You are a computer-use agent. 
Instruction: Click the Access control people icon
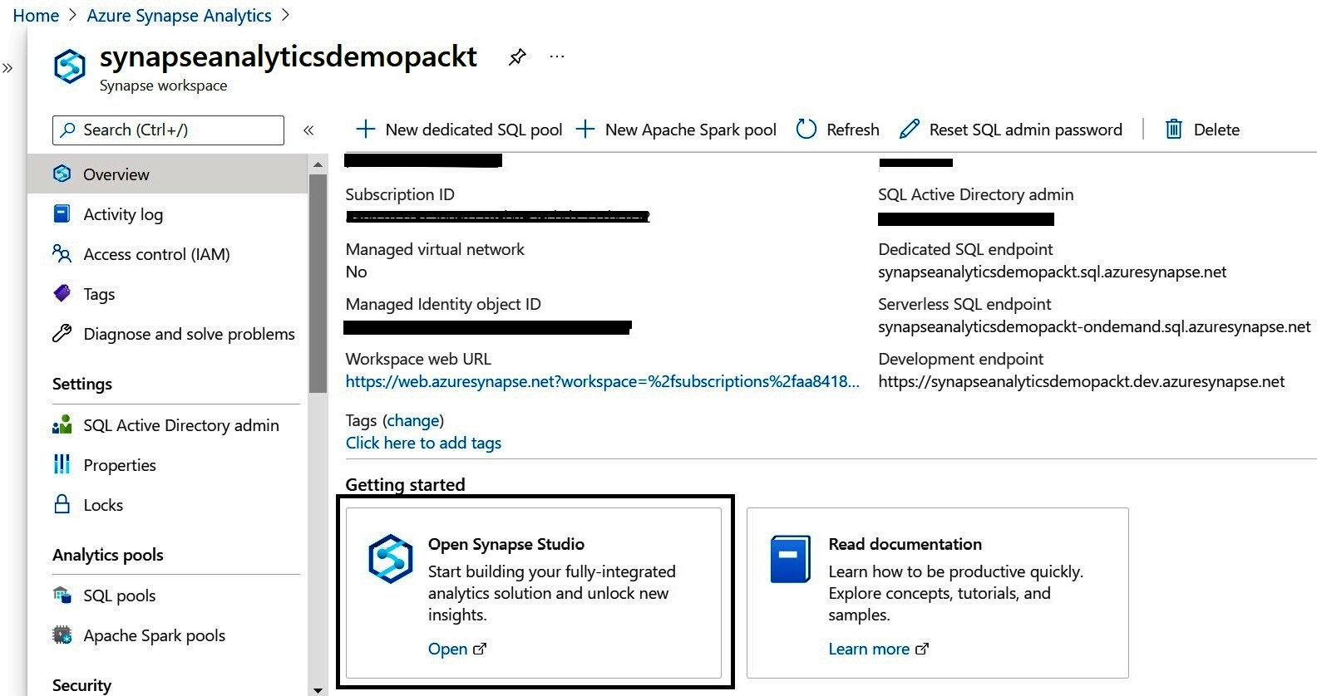[62, 253]
